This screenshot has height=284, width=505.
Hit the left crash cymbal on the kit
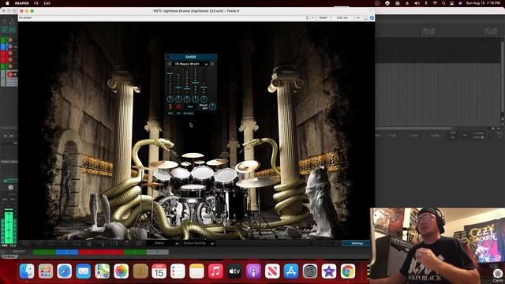(163, 165)
